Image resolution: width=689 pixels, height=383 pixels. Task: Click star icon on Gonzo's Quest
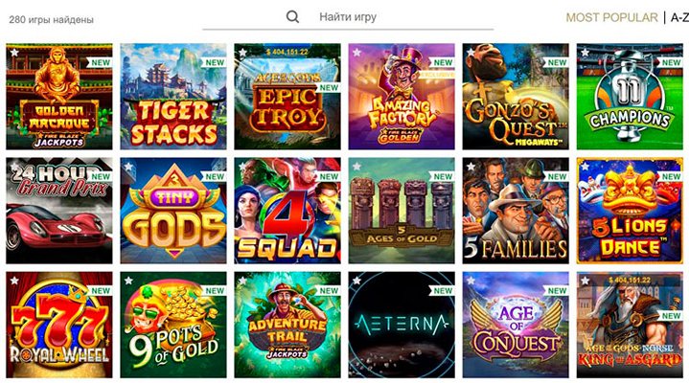(x=471, y=53)
